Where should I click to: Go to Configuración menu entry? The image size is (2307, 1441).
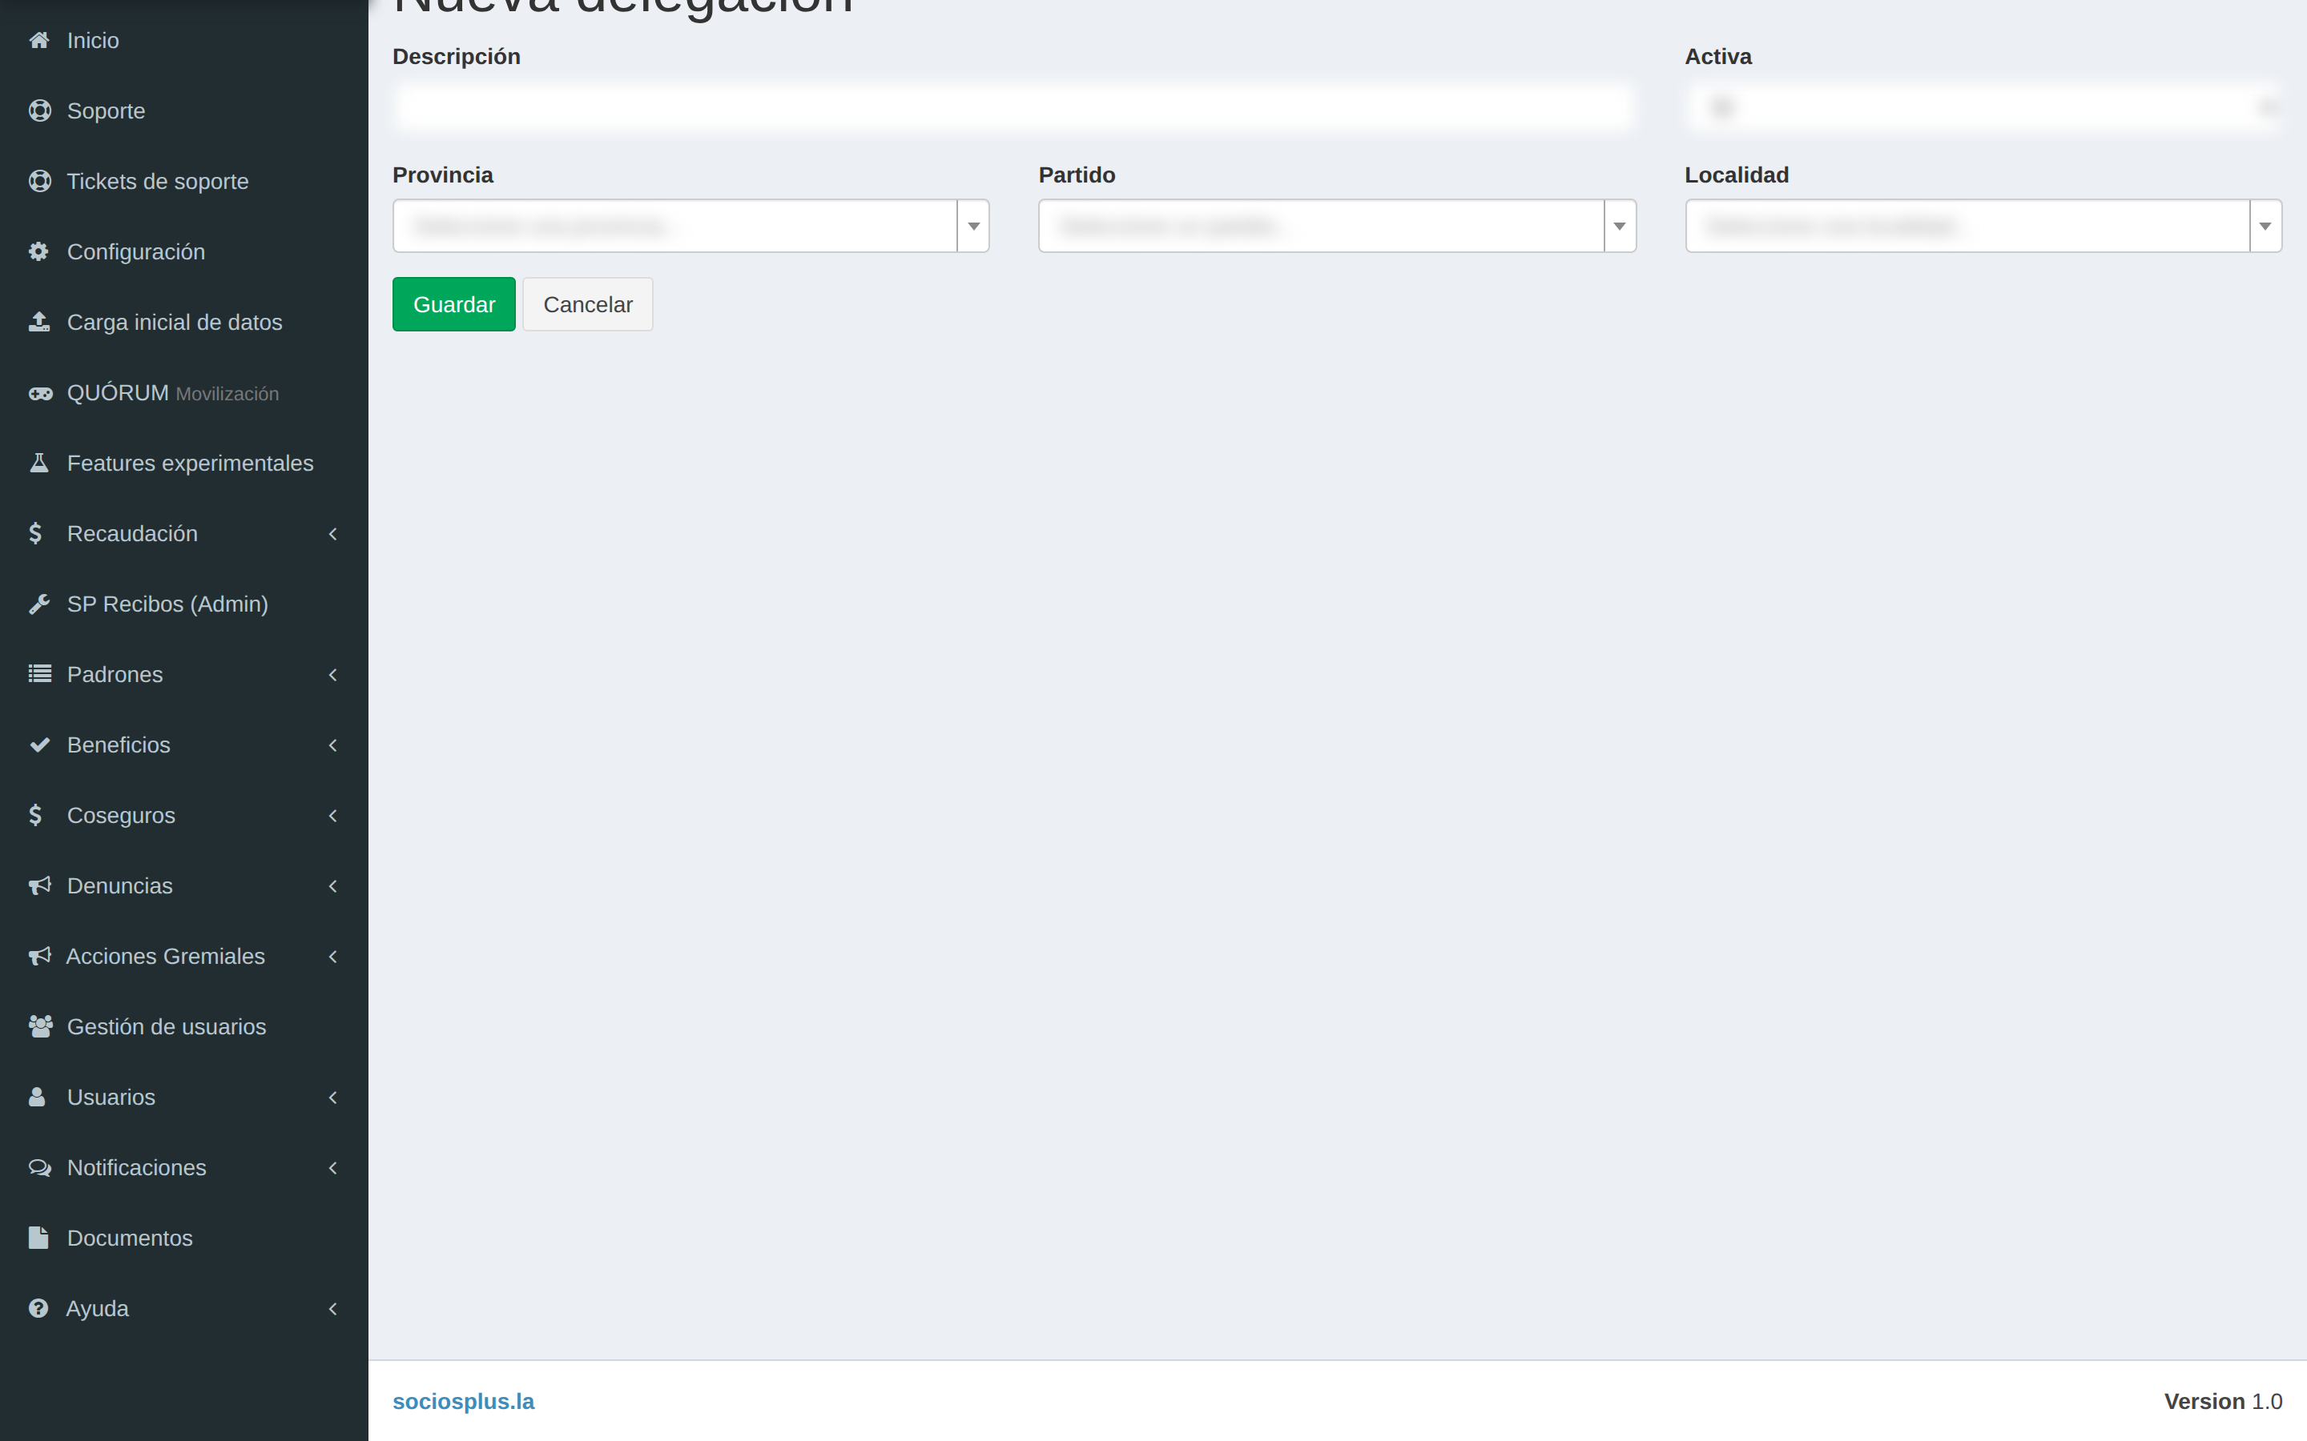click(x=184, y=251)
